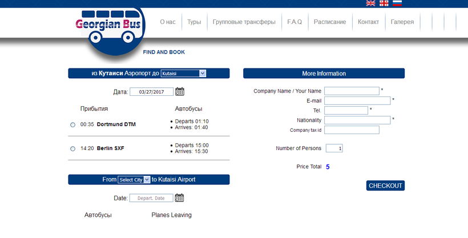The image size is (468, 238).
Task: Open the О нас menu item
Action: click(x=167, y=22)
